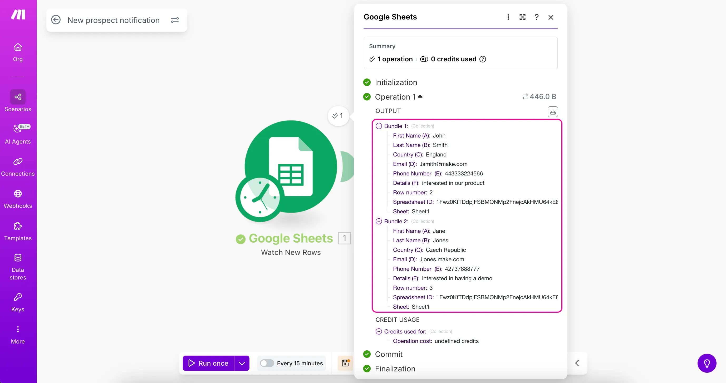Collapse the toolbar with the left chevron

click(x=577, y=363)
